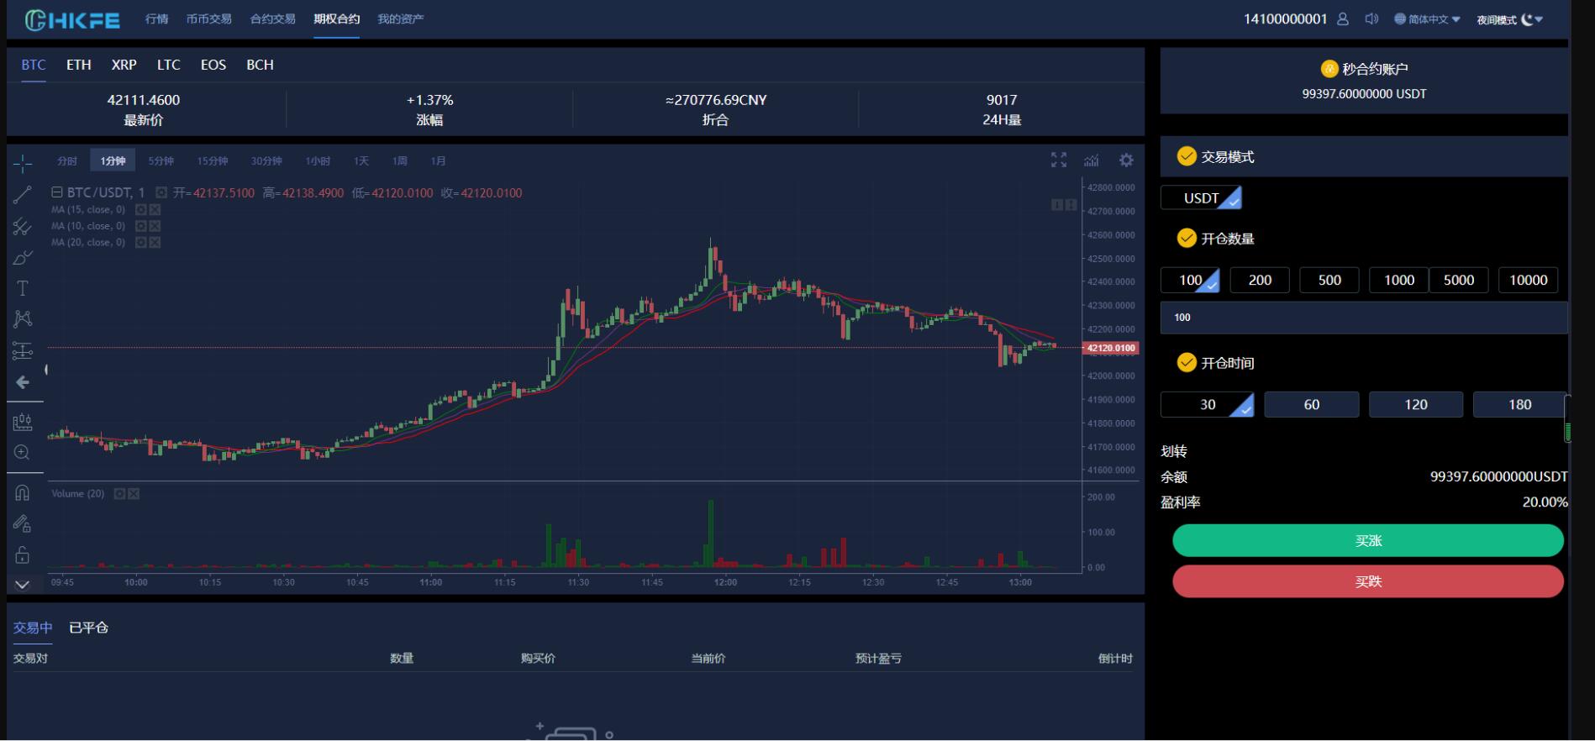Open the 已平仓 closed positions tab

coord(88,628)
